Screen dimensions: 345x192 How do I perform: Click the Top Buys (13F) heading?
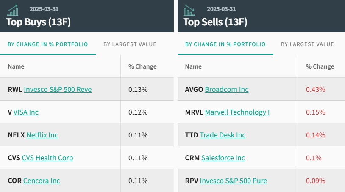(38, 22)
